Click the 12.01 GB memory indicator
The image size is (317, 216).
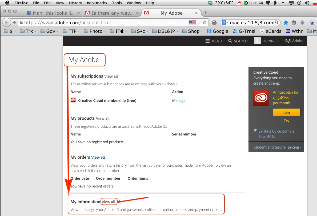pos(254,3)
